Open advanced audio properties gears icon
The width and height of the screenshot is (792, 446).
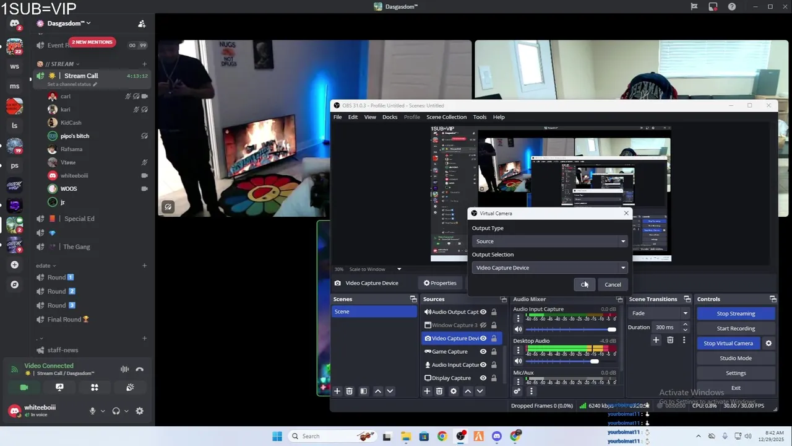pyautogui.click(x=517, y=391)
